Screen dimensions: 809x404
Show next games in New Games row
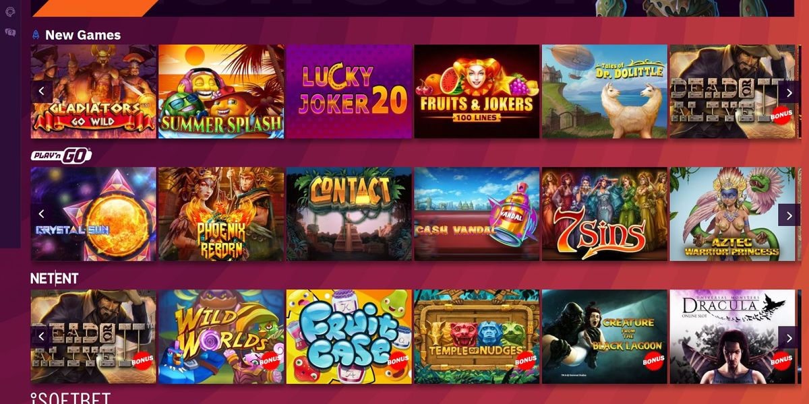[x=789, y=92]
